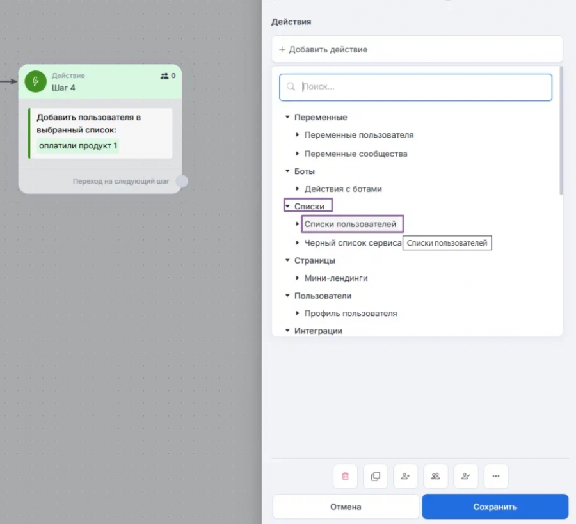Click the red trash delete icon

[x=345, y=476]
